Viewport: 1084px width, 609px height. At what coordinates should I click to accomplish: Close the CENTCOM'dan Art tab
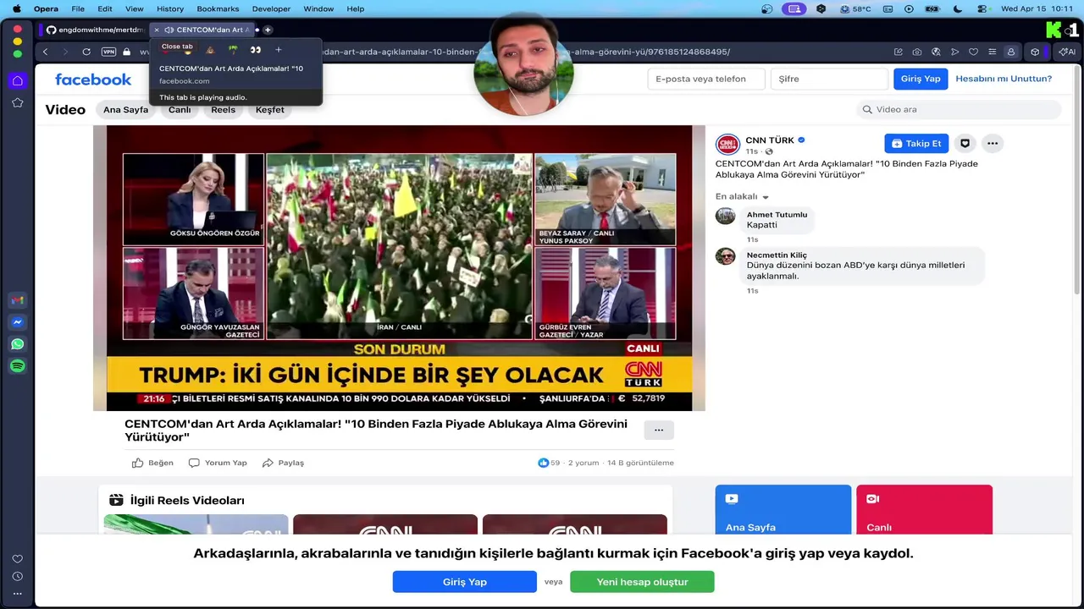point(157,30)
